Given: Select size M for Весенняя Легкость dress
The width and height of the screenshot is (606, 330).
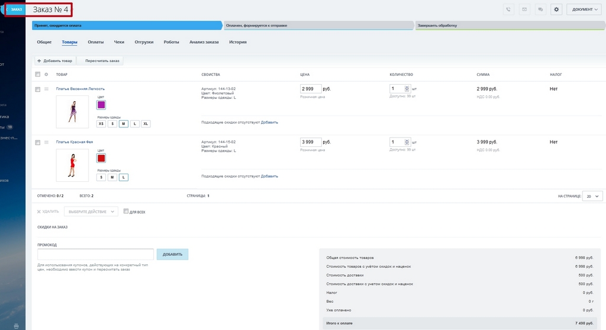Looking at the screenshot, I should [123, 124].
